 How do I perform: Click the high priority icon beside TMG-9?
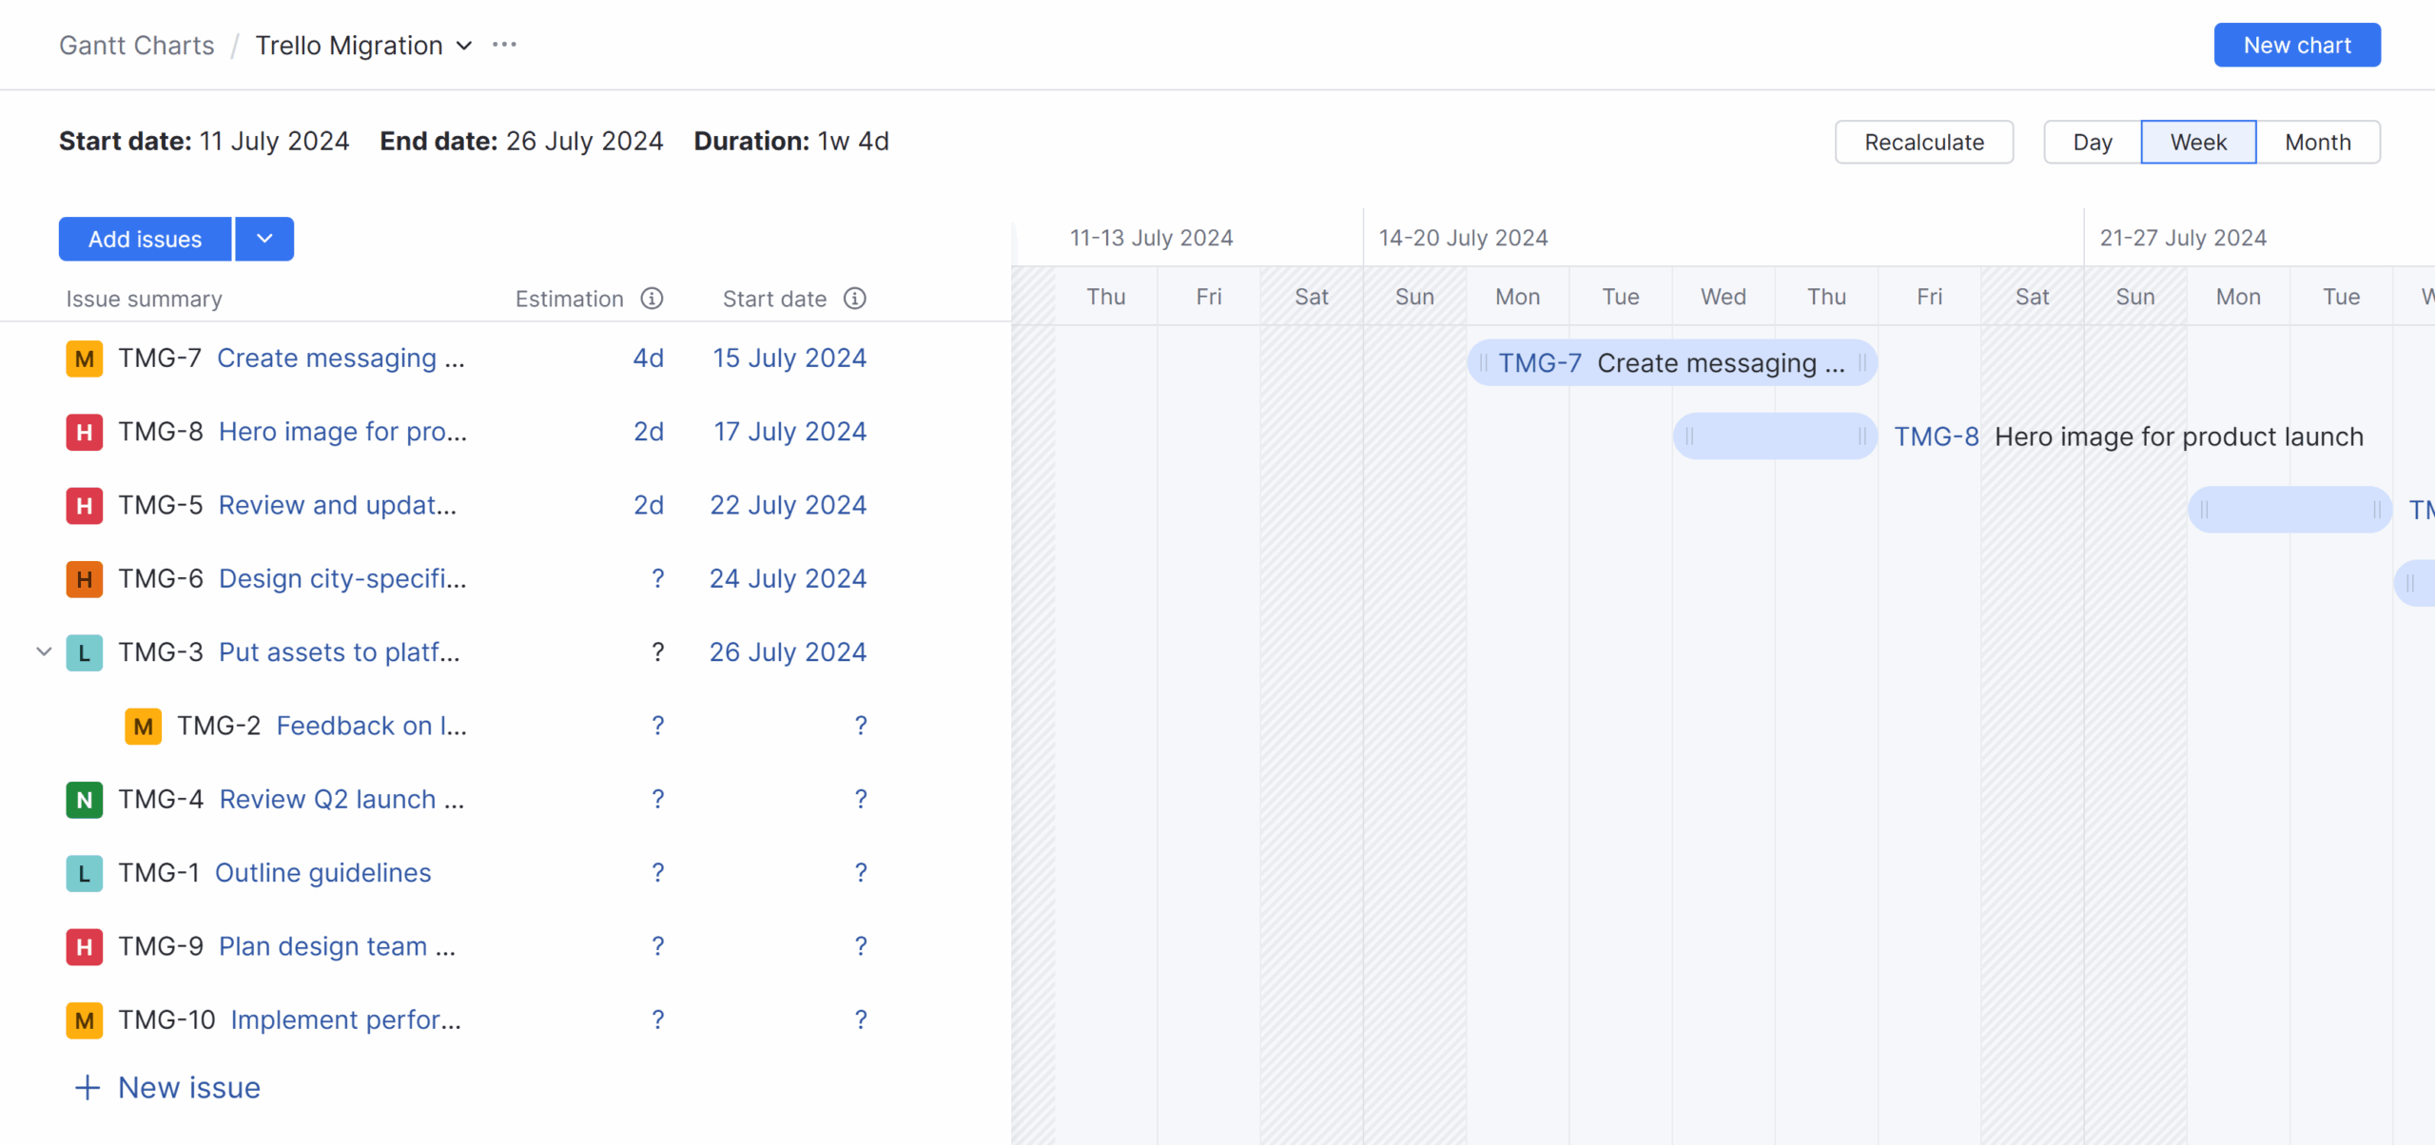(85, 946)
